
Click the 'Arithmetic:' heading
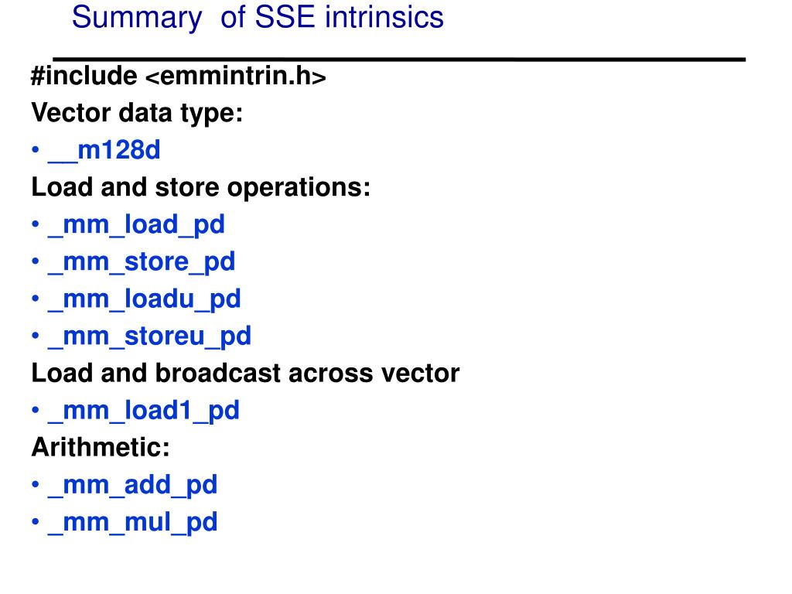(101, 448)
